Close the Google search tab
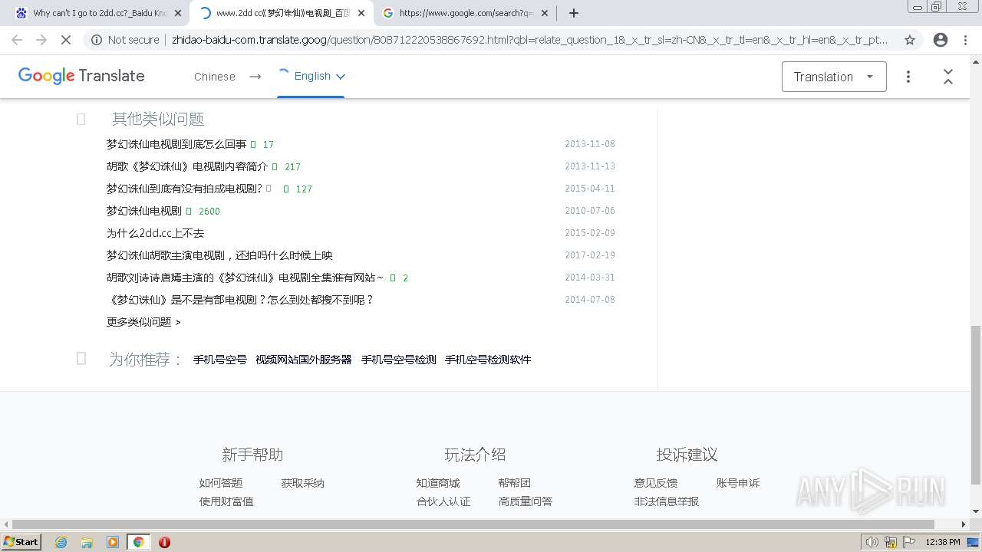Screen dimensions: 982x552 tap(545, 13)
